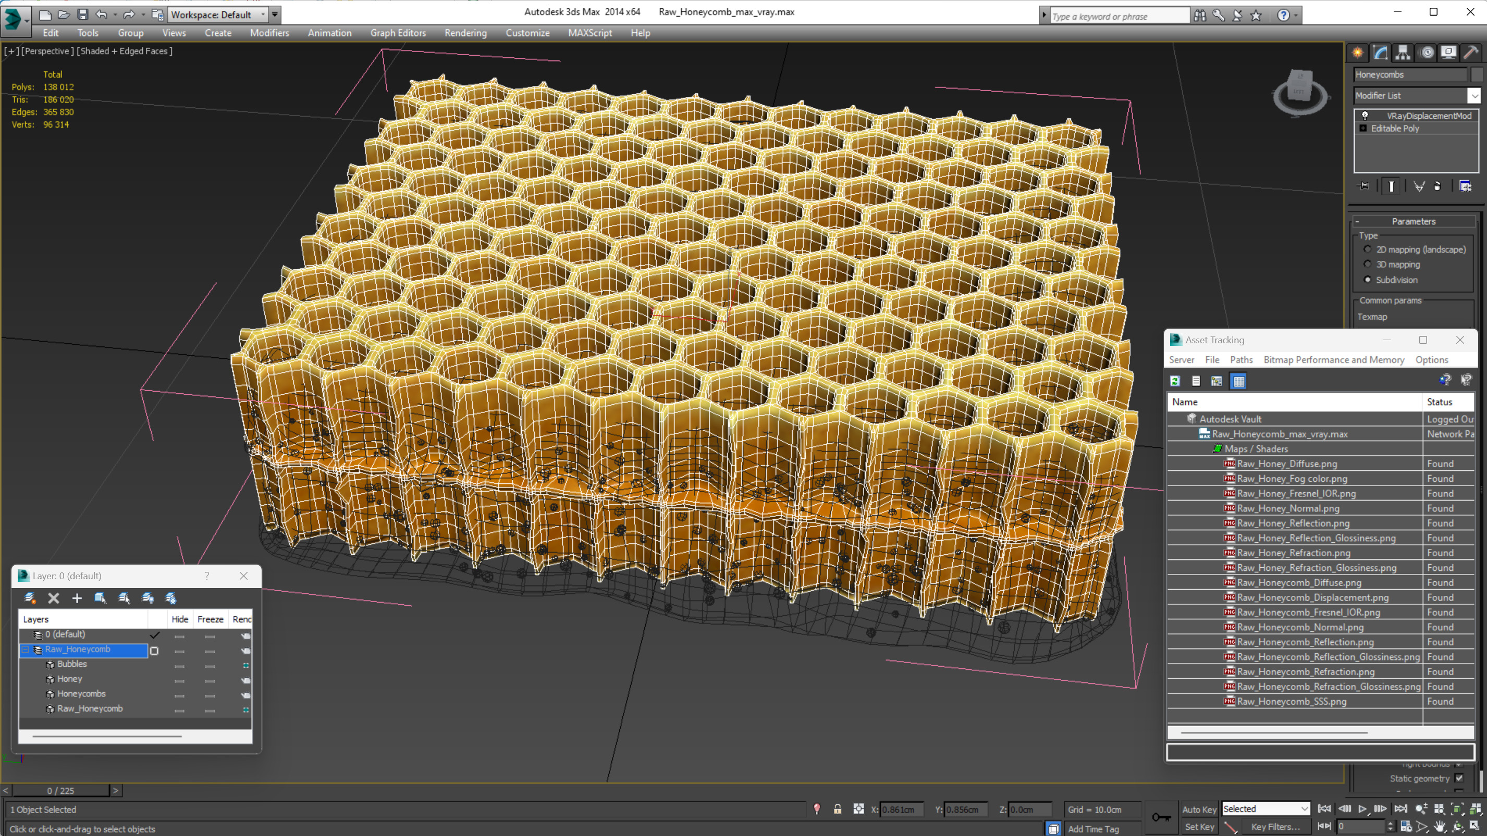This screenshot has height=836, width=1487.
Task: Open Bitmap Performance and Memory menu
Action: pyautogui.click(x=1333, y=359)
